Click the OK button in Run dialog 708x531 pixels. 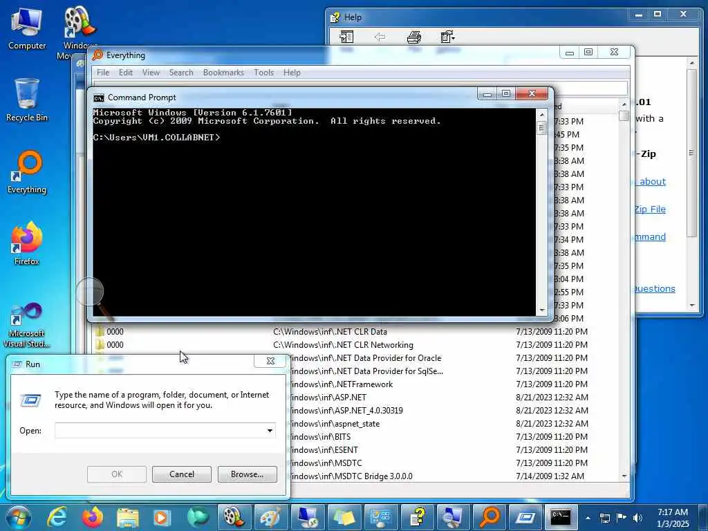click(116, 474)
